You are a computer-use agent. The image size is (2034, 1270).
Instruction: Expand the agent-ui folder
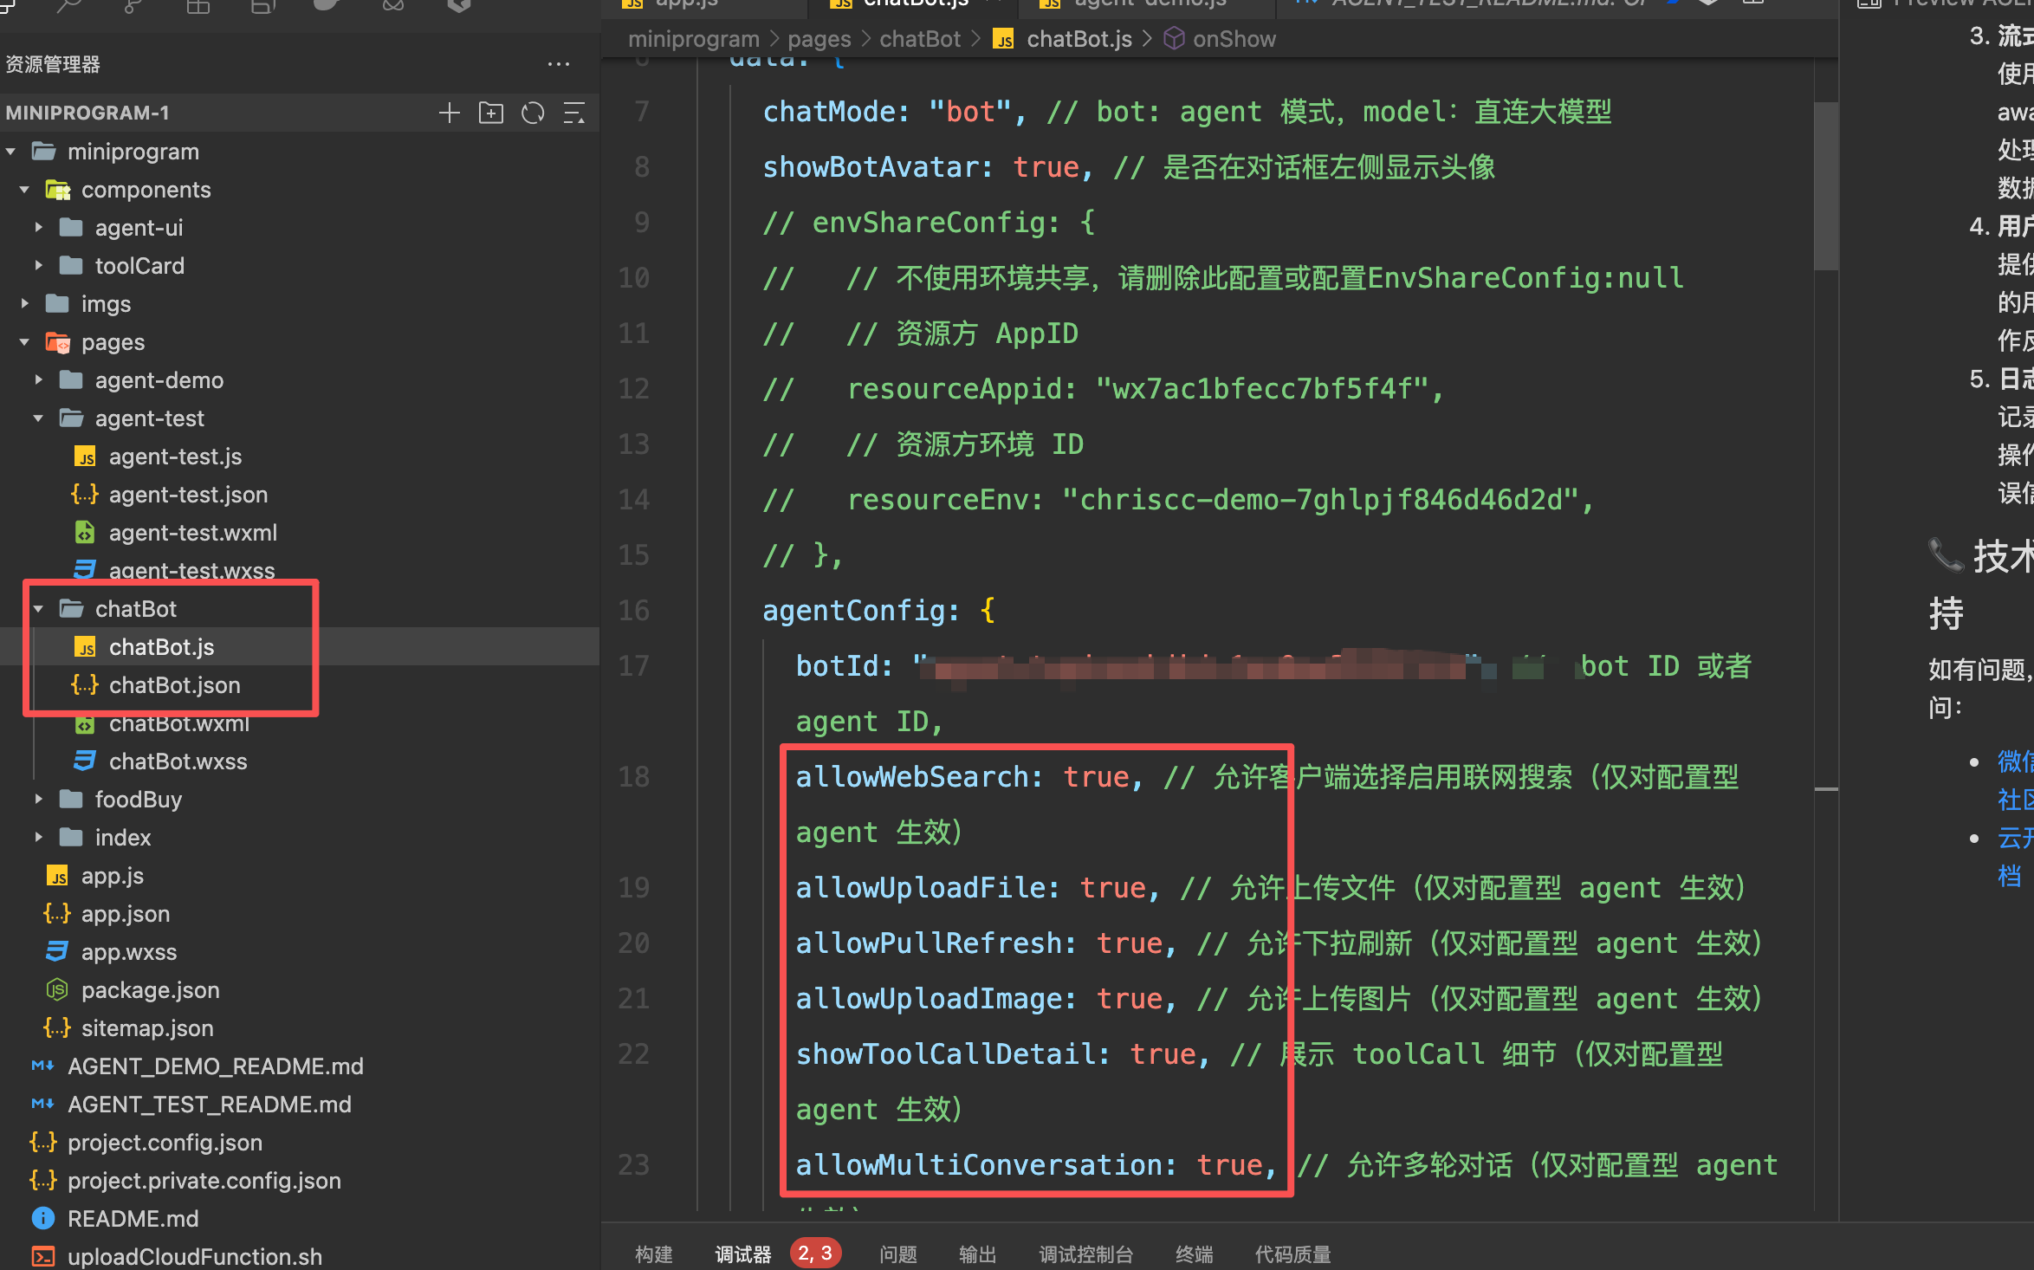pyautogui.click(x=139, y=228)
